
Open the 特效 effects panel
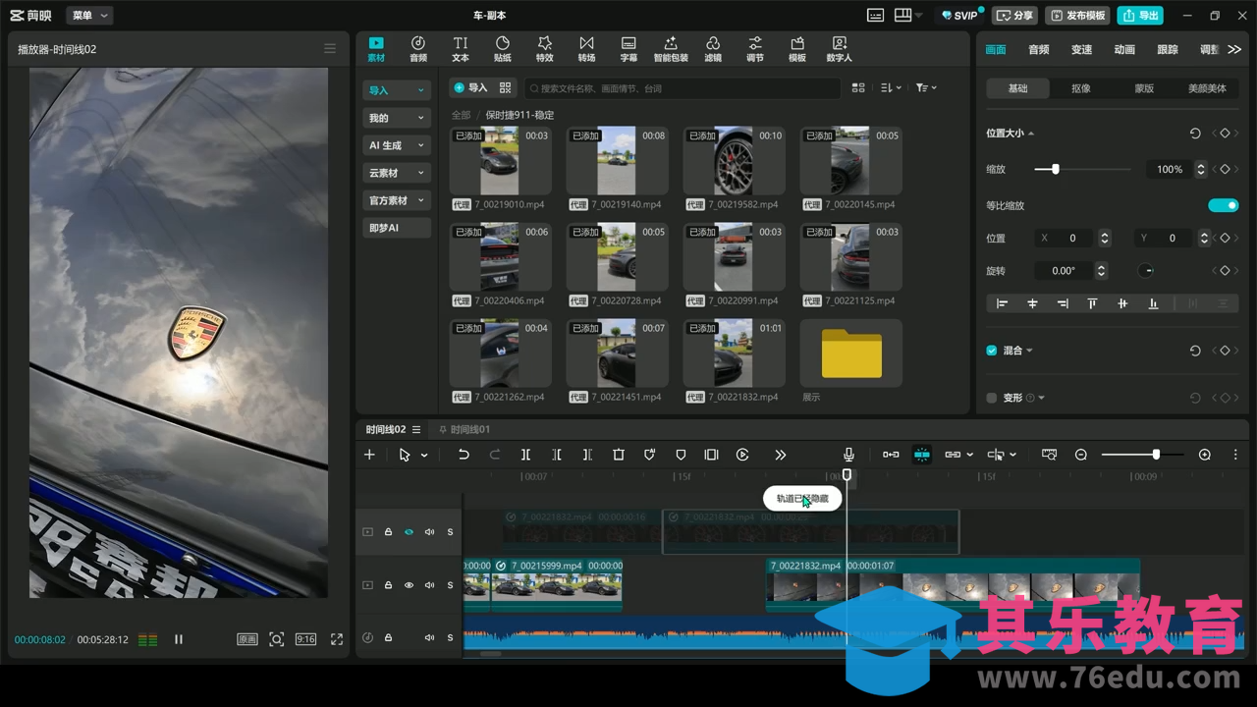point(544,49)
